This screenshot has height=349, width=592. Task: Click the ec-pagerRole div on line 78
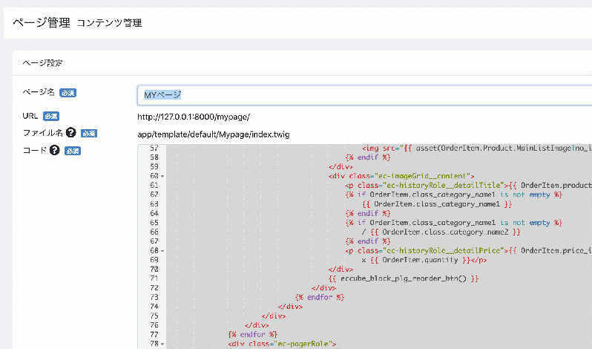[282, 344]
